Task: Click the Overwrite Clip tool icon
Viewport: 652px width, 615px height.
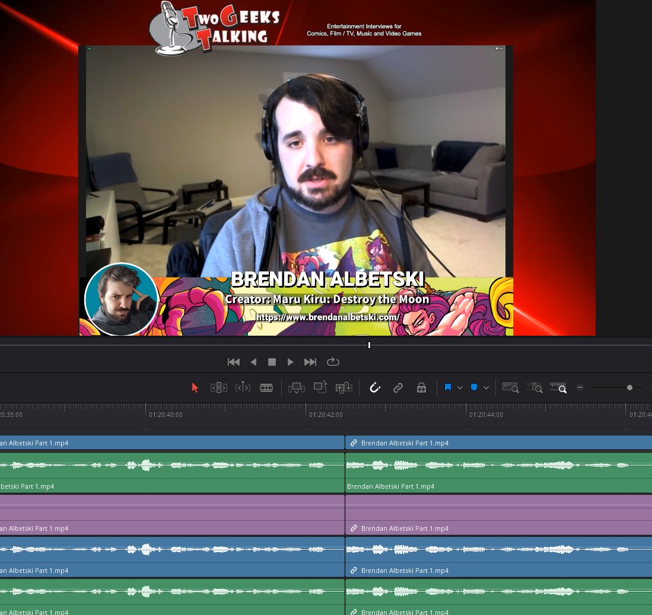Action: 320,387
